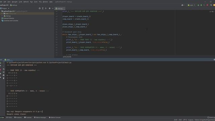Click the Python interpreter in status bar

tap(205, 120)
